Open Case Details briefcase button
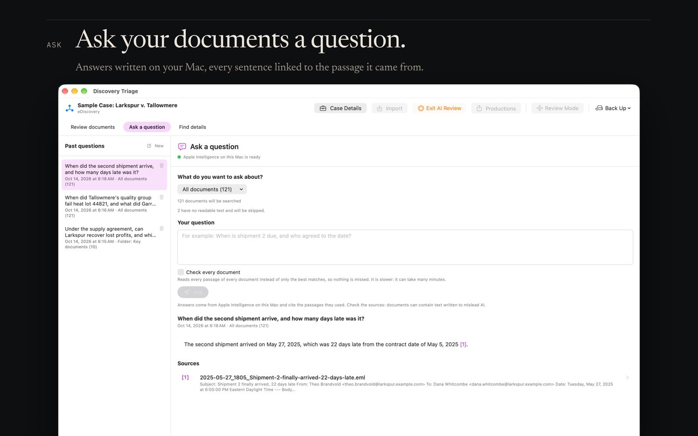Viewport: 698px width, 436px height. pos(340,108)
